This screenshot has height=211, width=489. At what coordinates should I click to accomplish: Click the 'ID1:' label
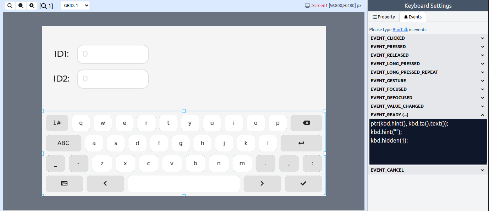click(x=61, y=54)
